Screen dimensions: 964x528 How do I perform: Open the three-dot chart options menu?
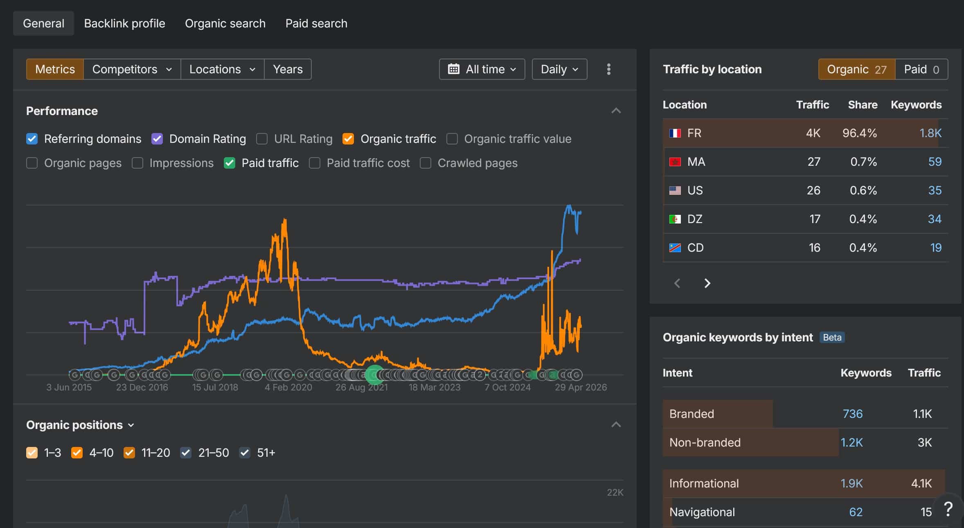[x=608, y=69]
